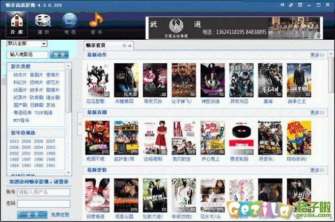Open the 异形对忍 movie poster
Image resolution: width=335 pixels, height=222 pixels.
tap(241, 80)
